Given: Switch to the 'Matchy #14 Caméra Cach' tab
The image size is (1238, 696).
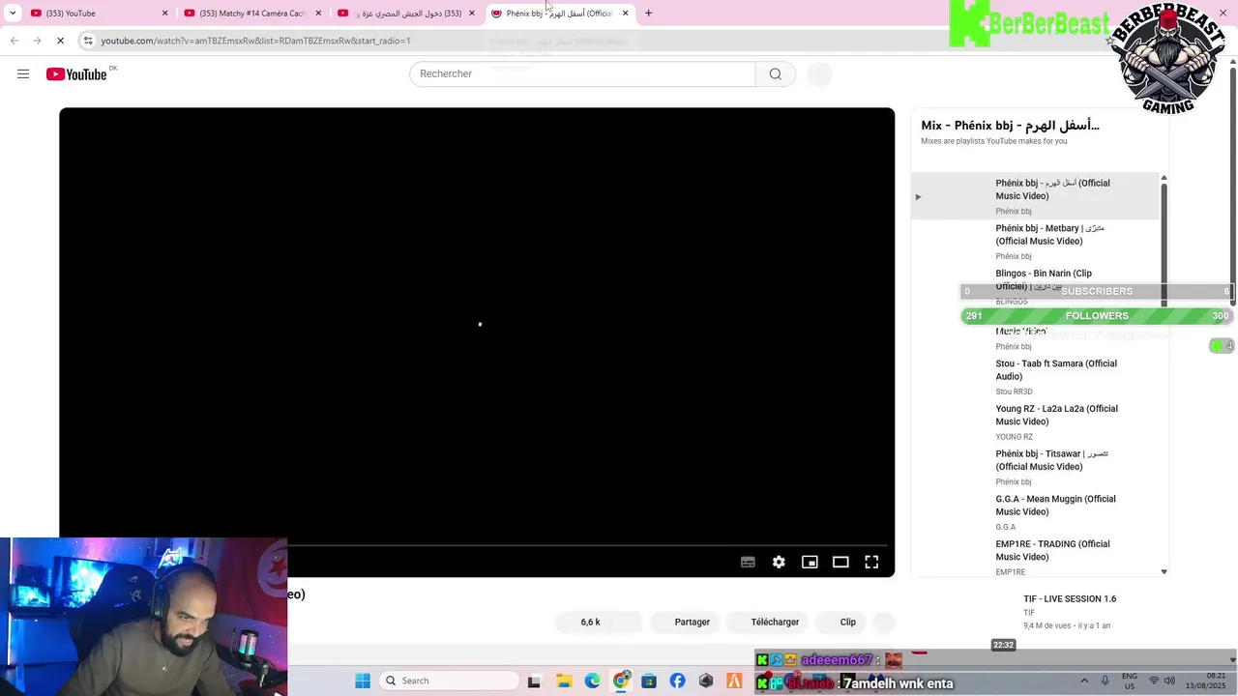Looking at the screenshot, I should tap(251, 14).
